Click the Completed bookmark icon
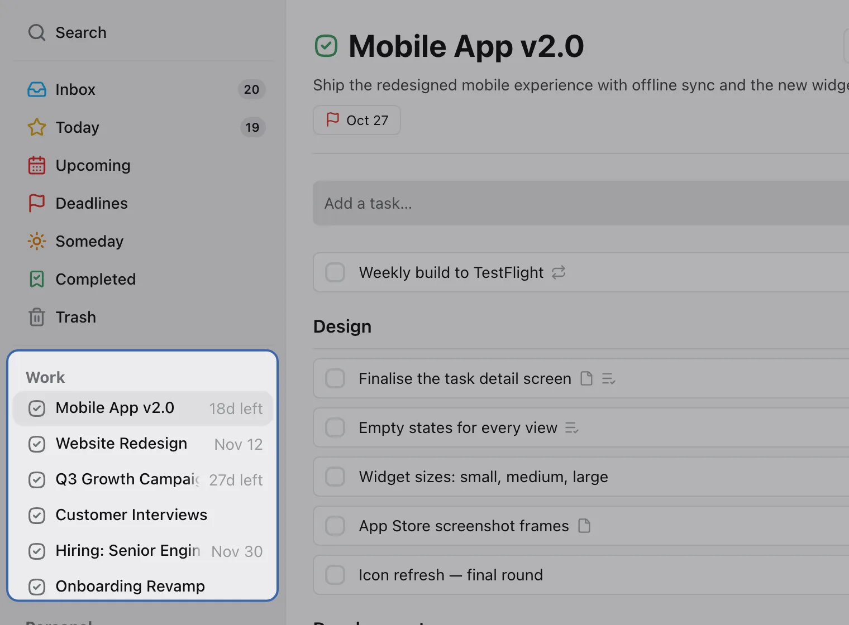This screenshot has width=849, height=625. coord(37,279)
